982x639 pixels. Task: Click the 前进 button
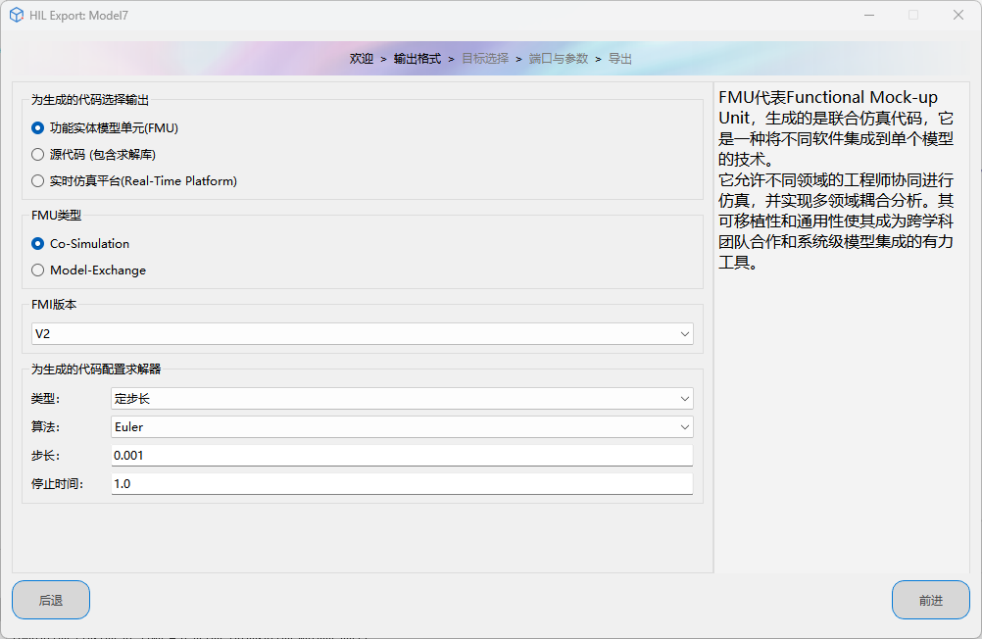[931, 600]
